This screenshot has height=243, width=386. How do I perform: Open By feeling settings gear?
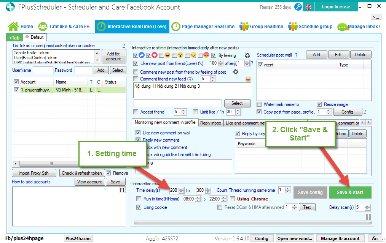[x=247, y=55]
